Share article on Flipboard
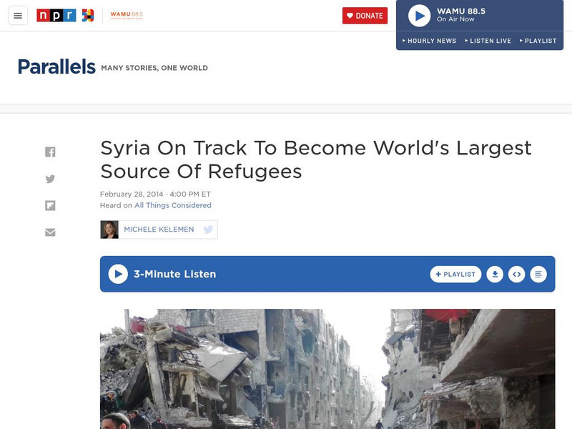 50,206
